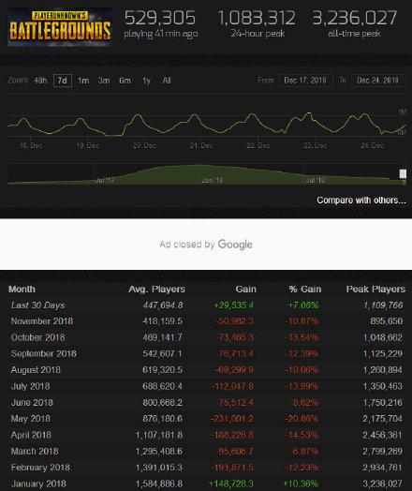
Task: Click the peak players value 895,650
Action: click(387, 321)
